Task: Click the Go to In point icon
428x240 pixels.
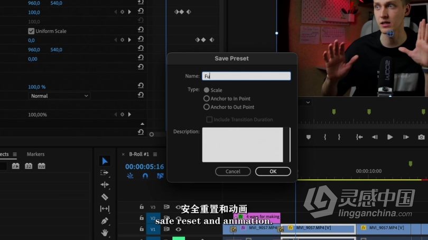Action: tap(359, 137)
